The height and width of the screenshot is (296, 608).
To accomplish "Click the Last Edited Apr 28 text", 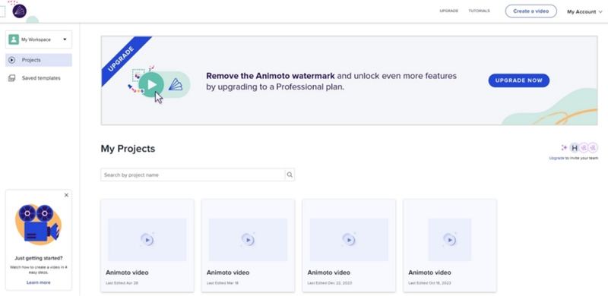I will pyautogui.click(x=122, y=283).
